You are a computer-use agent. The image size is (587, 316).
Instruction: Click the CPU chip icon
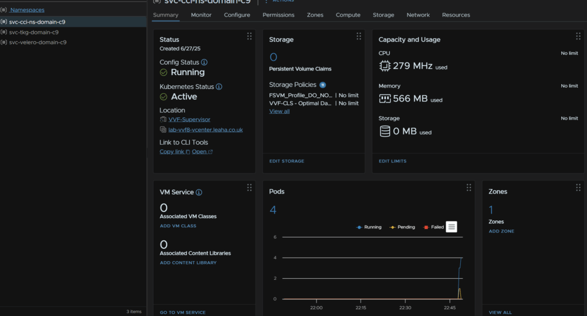tap(385, 66)
